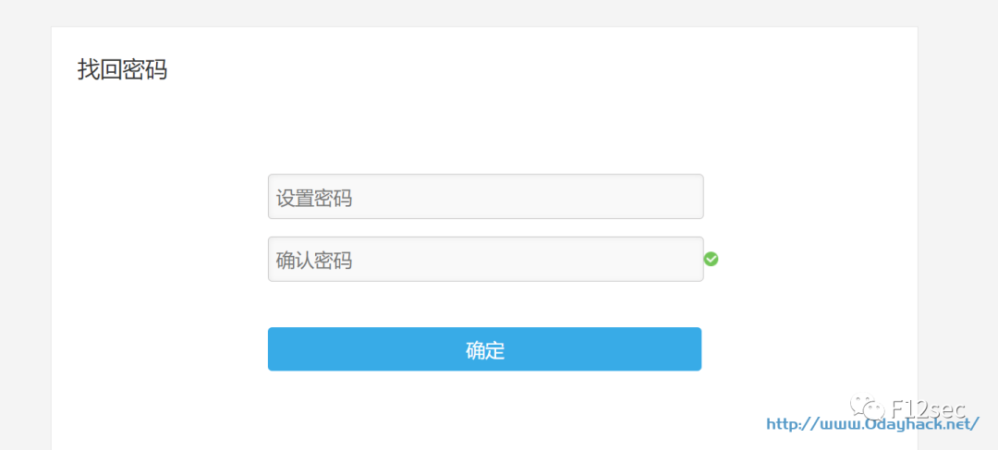Click the gray page margin left of the card
998x450 pixels.
click(x=25, y=231)
